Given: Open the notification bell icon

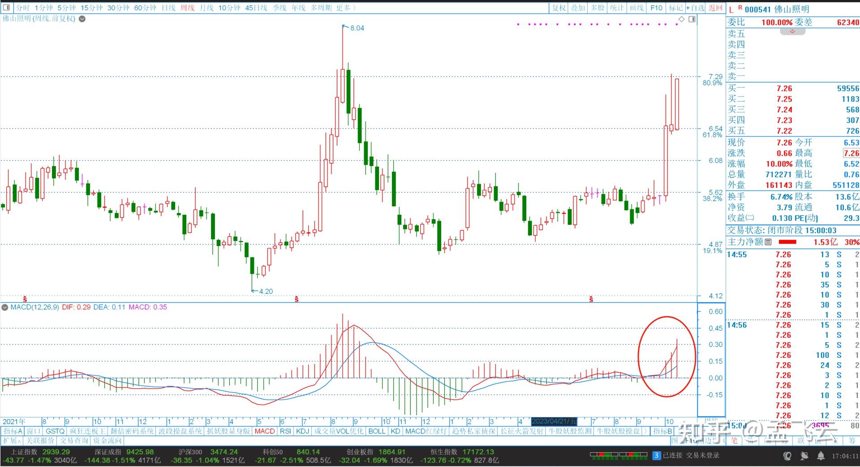Looking at the screenshot, I should [x=821, y=456].
